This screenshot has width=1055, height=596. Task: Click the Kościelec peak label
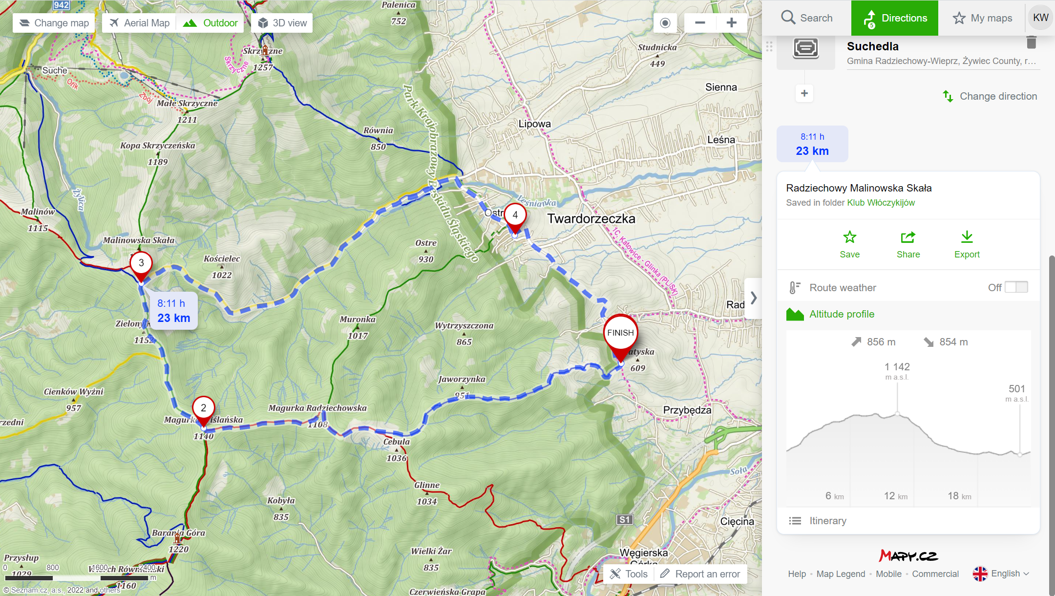coord(222,258)
